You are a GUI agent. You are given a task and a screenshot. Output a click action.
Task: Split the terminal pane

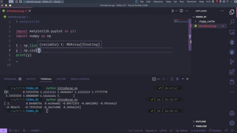pos(172,79)
